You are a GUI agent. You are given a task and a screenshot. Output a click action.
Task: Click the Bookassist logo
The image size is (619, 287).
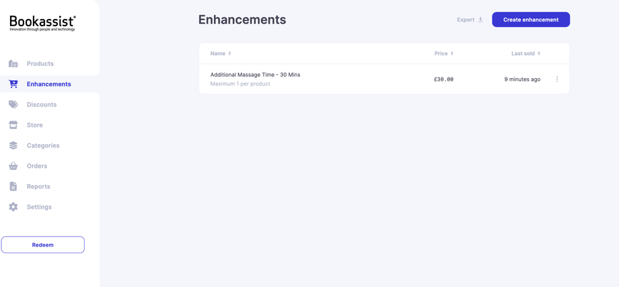point(42,24)
